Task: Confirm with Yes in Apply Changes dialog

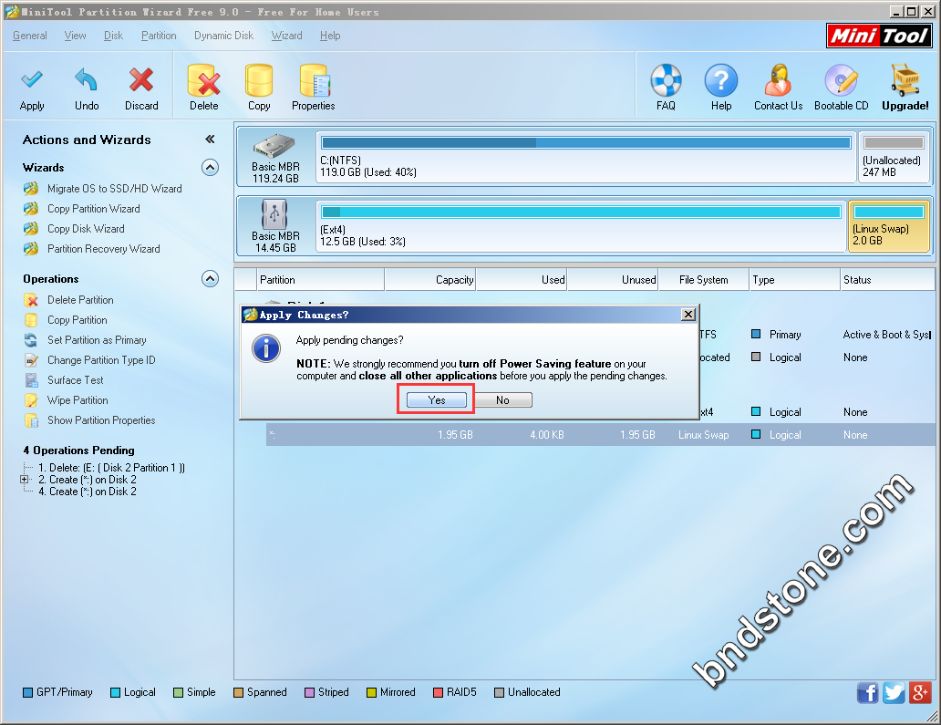Action: (x=436, y=400)
